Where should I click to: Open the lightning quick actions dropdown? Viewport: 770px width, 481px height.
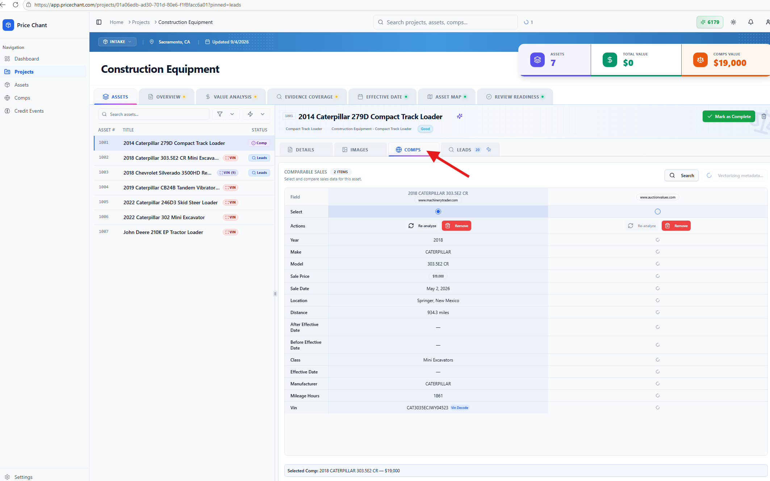[x=256, y=114]
